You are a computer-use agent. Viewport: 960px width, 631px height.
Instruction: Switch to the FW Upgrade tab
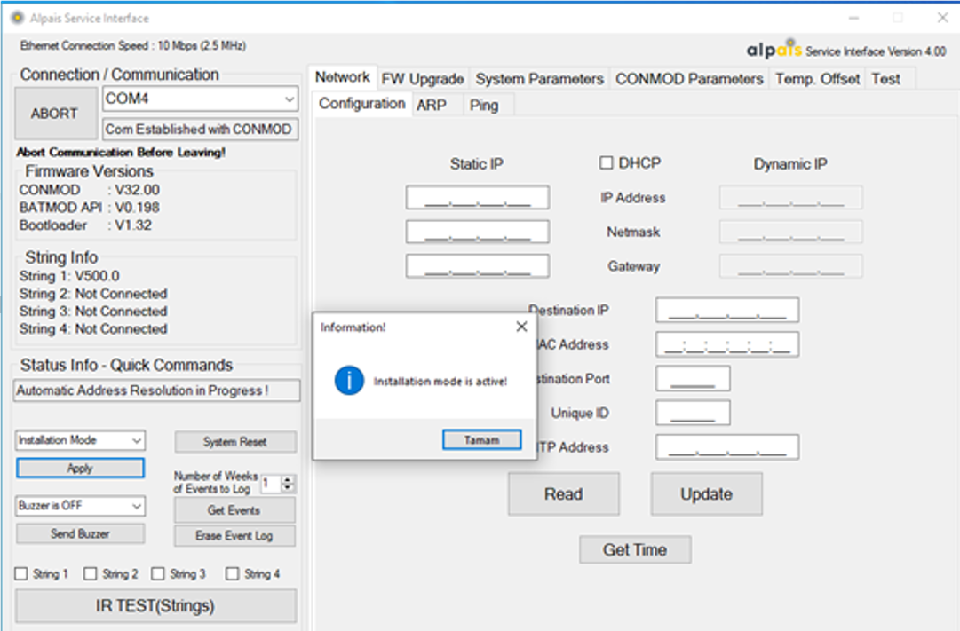click(x=423, y=79)
